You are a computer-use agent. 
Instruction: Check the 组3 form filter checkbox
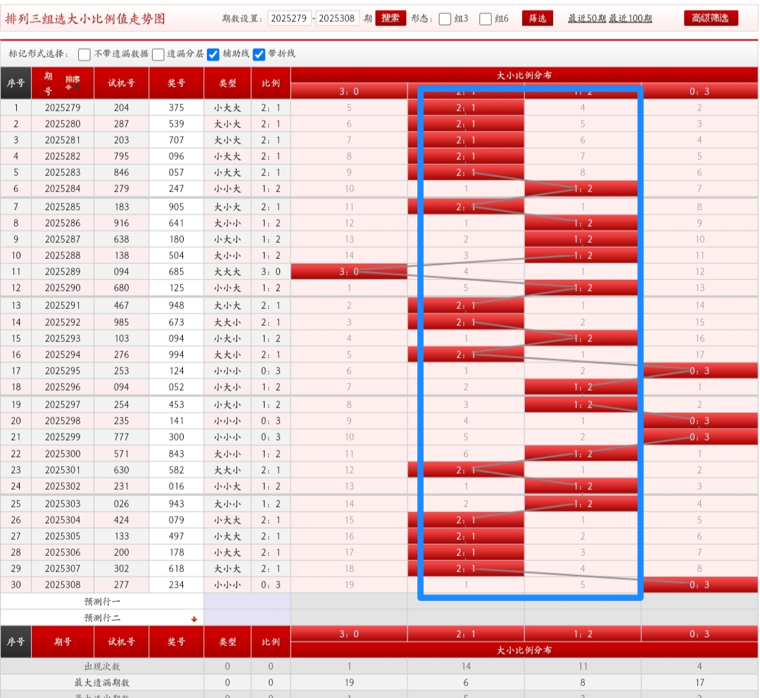445,19
